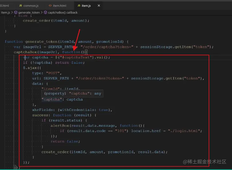The height and width of the screenshot is (170, 232).
Task: Open generate_token breadcrumb symbol
Action: pyautogui.click(x=29, y=12)
